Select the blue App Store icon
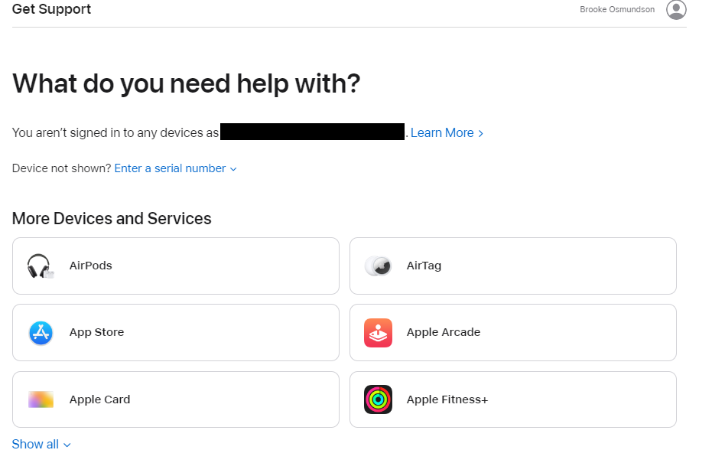The height and width of the screenshot is (463, 712). [x=40, y=332]
